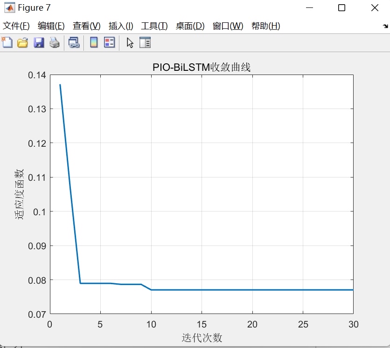Open the 文件(F) menu
Viewport: 390px width, 348px height.
(x=16, y=26)
